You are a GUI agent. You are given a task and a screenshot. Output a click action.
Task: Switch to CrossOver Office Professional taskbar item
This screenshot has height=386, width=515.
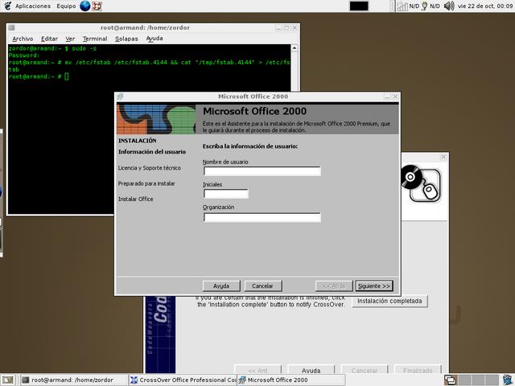click(x=183, y=380)
